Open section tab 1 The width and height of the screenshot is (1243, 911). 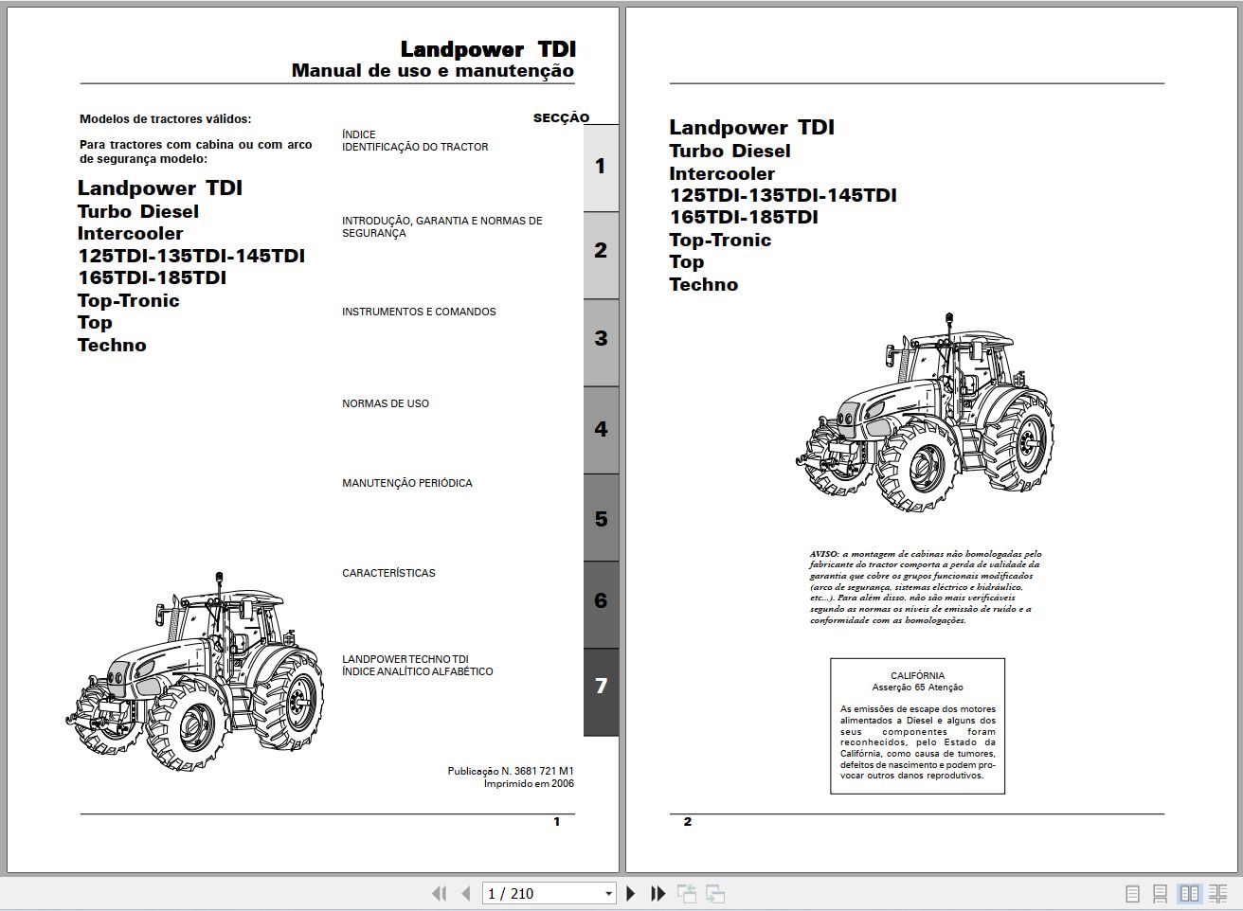click(x=601, y=167)
